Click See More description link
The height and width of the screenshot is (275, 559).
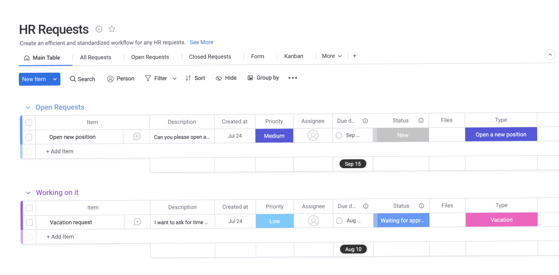pyautogui.click(x=202, y=42)
